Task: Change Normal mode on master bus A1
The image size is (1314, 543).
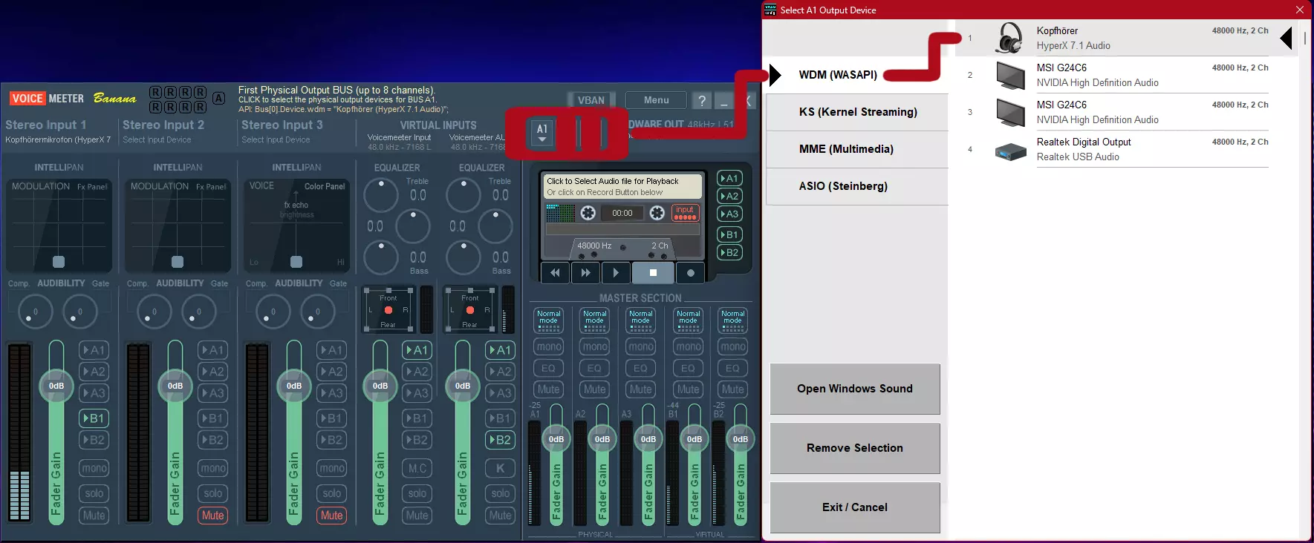Action: pyautogui.click(x=549, y=320)
